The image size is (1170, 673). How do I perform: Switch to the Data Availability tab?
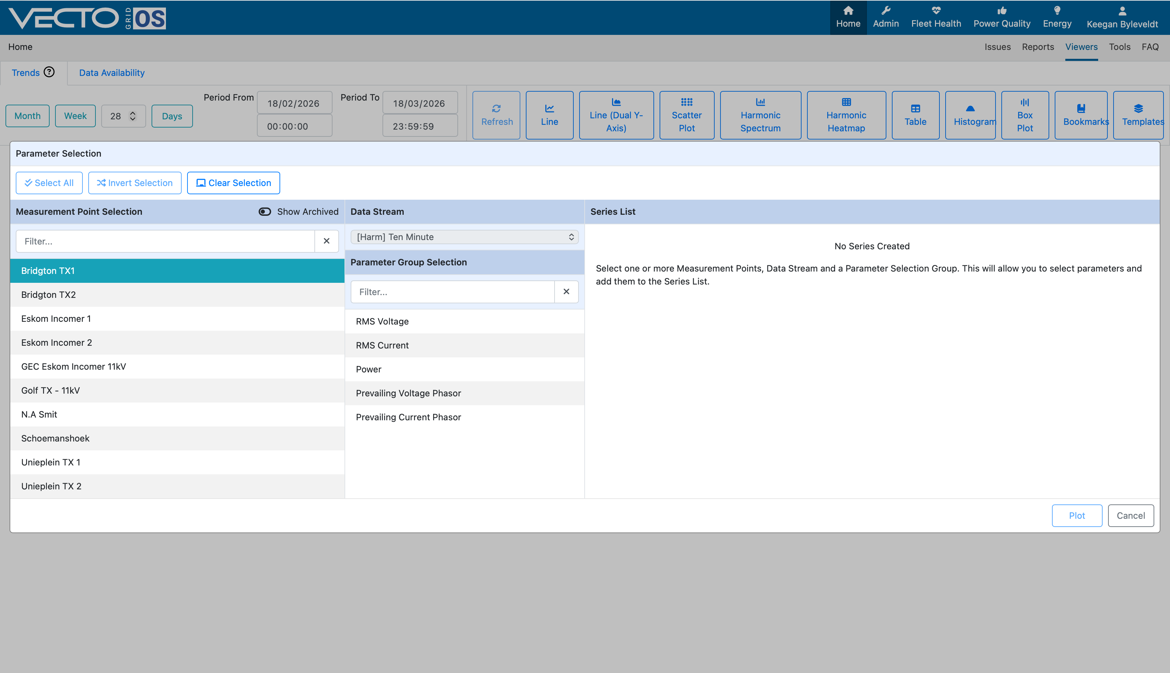pyautogui.click(x=112, y=72)
